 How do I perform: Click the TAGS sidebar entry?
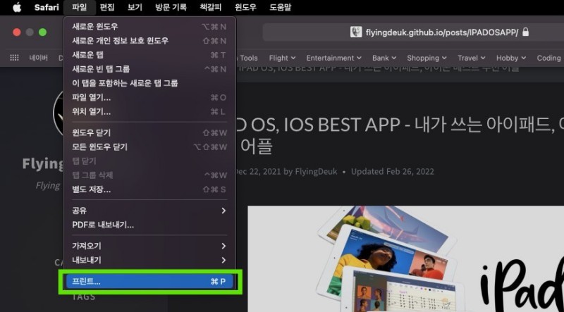point(83,297)
